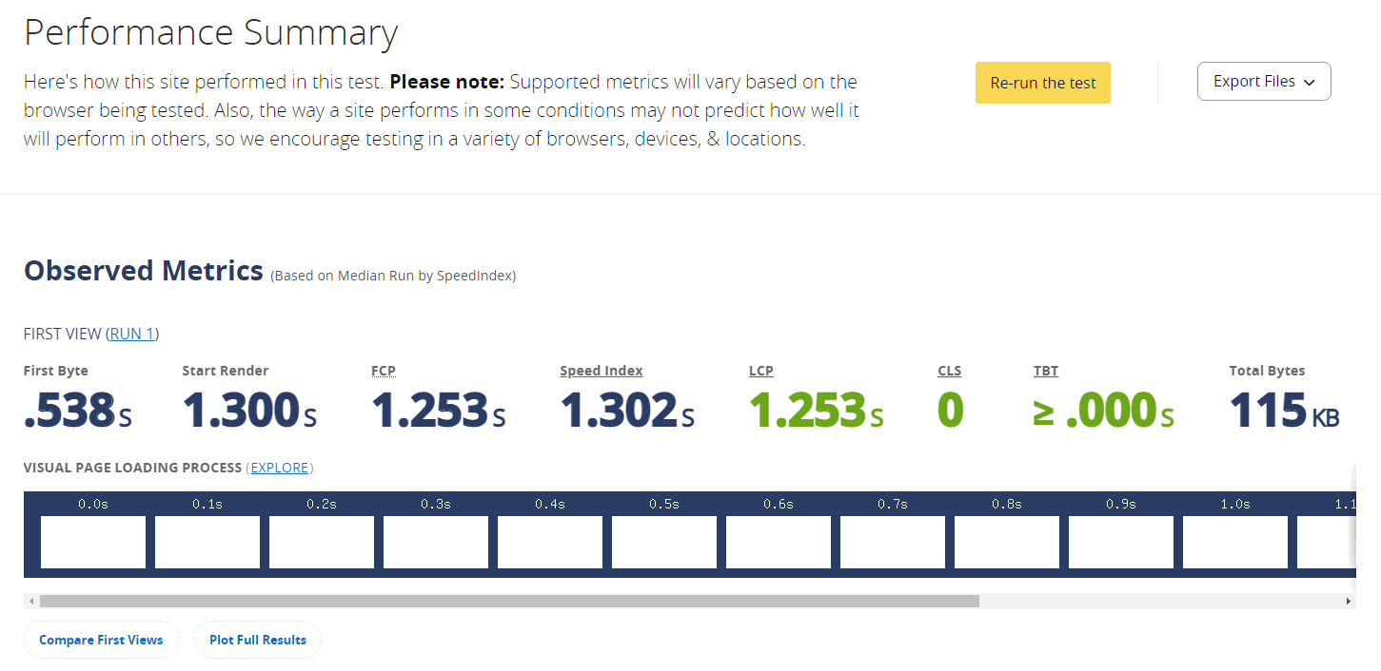Click Plot Full Results button

[258, 640]
